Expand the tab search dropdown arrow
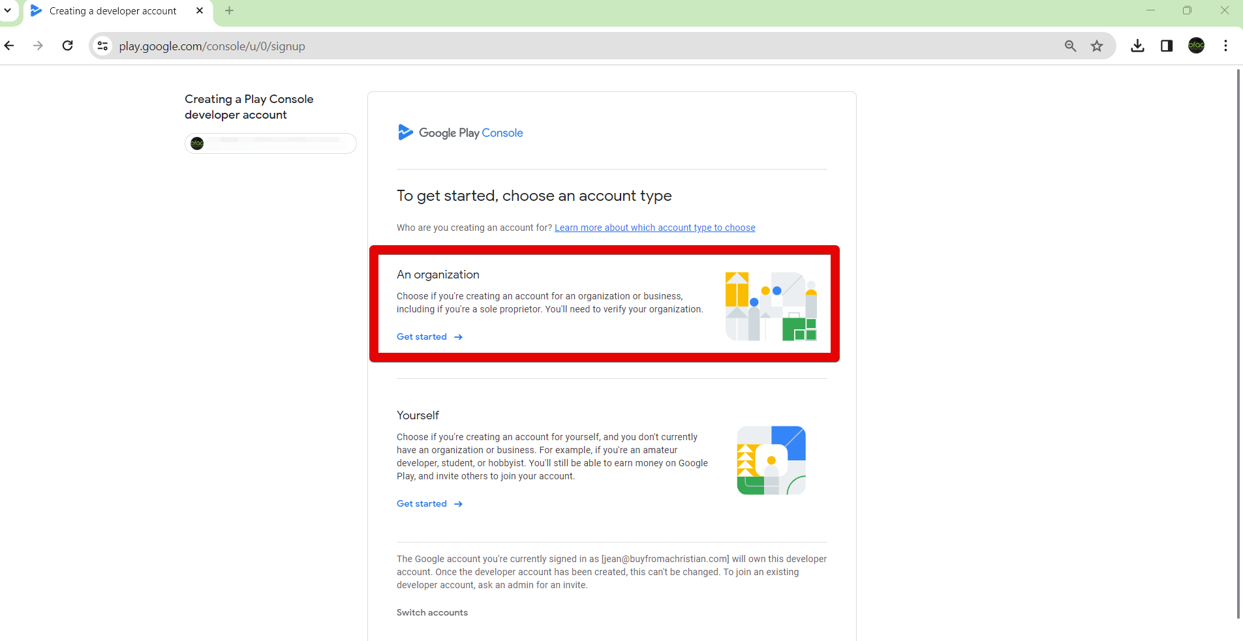The width and height of the screenshot is (1243, 641). [x=8, y=10]
